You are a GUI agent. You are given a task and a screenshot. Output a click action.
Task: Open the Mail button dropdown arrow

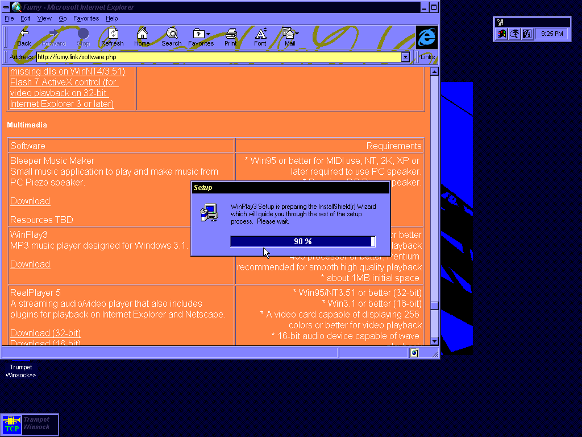[297, 34]
